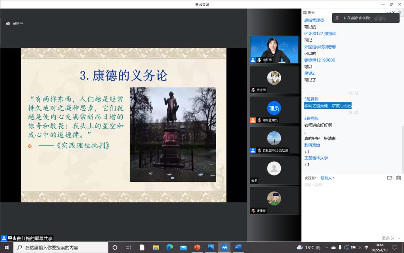Click the recording cloud icon
404x253 pixels.
(8, 23)
